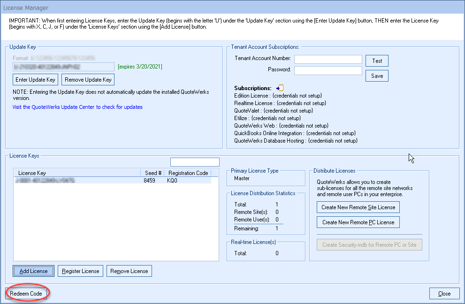Focus the tenant Password field
Image resolution: width=465 pixels, height=304 pixels.
coord(328,70)
